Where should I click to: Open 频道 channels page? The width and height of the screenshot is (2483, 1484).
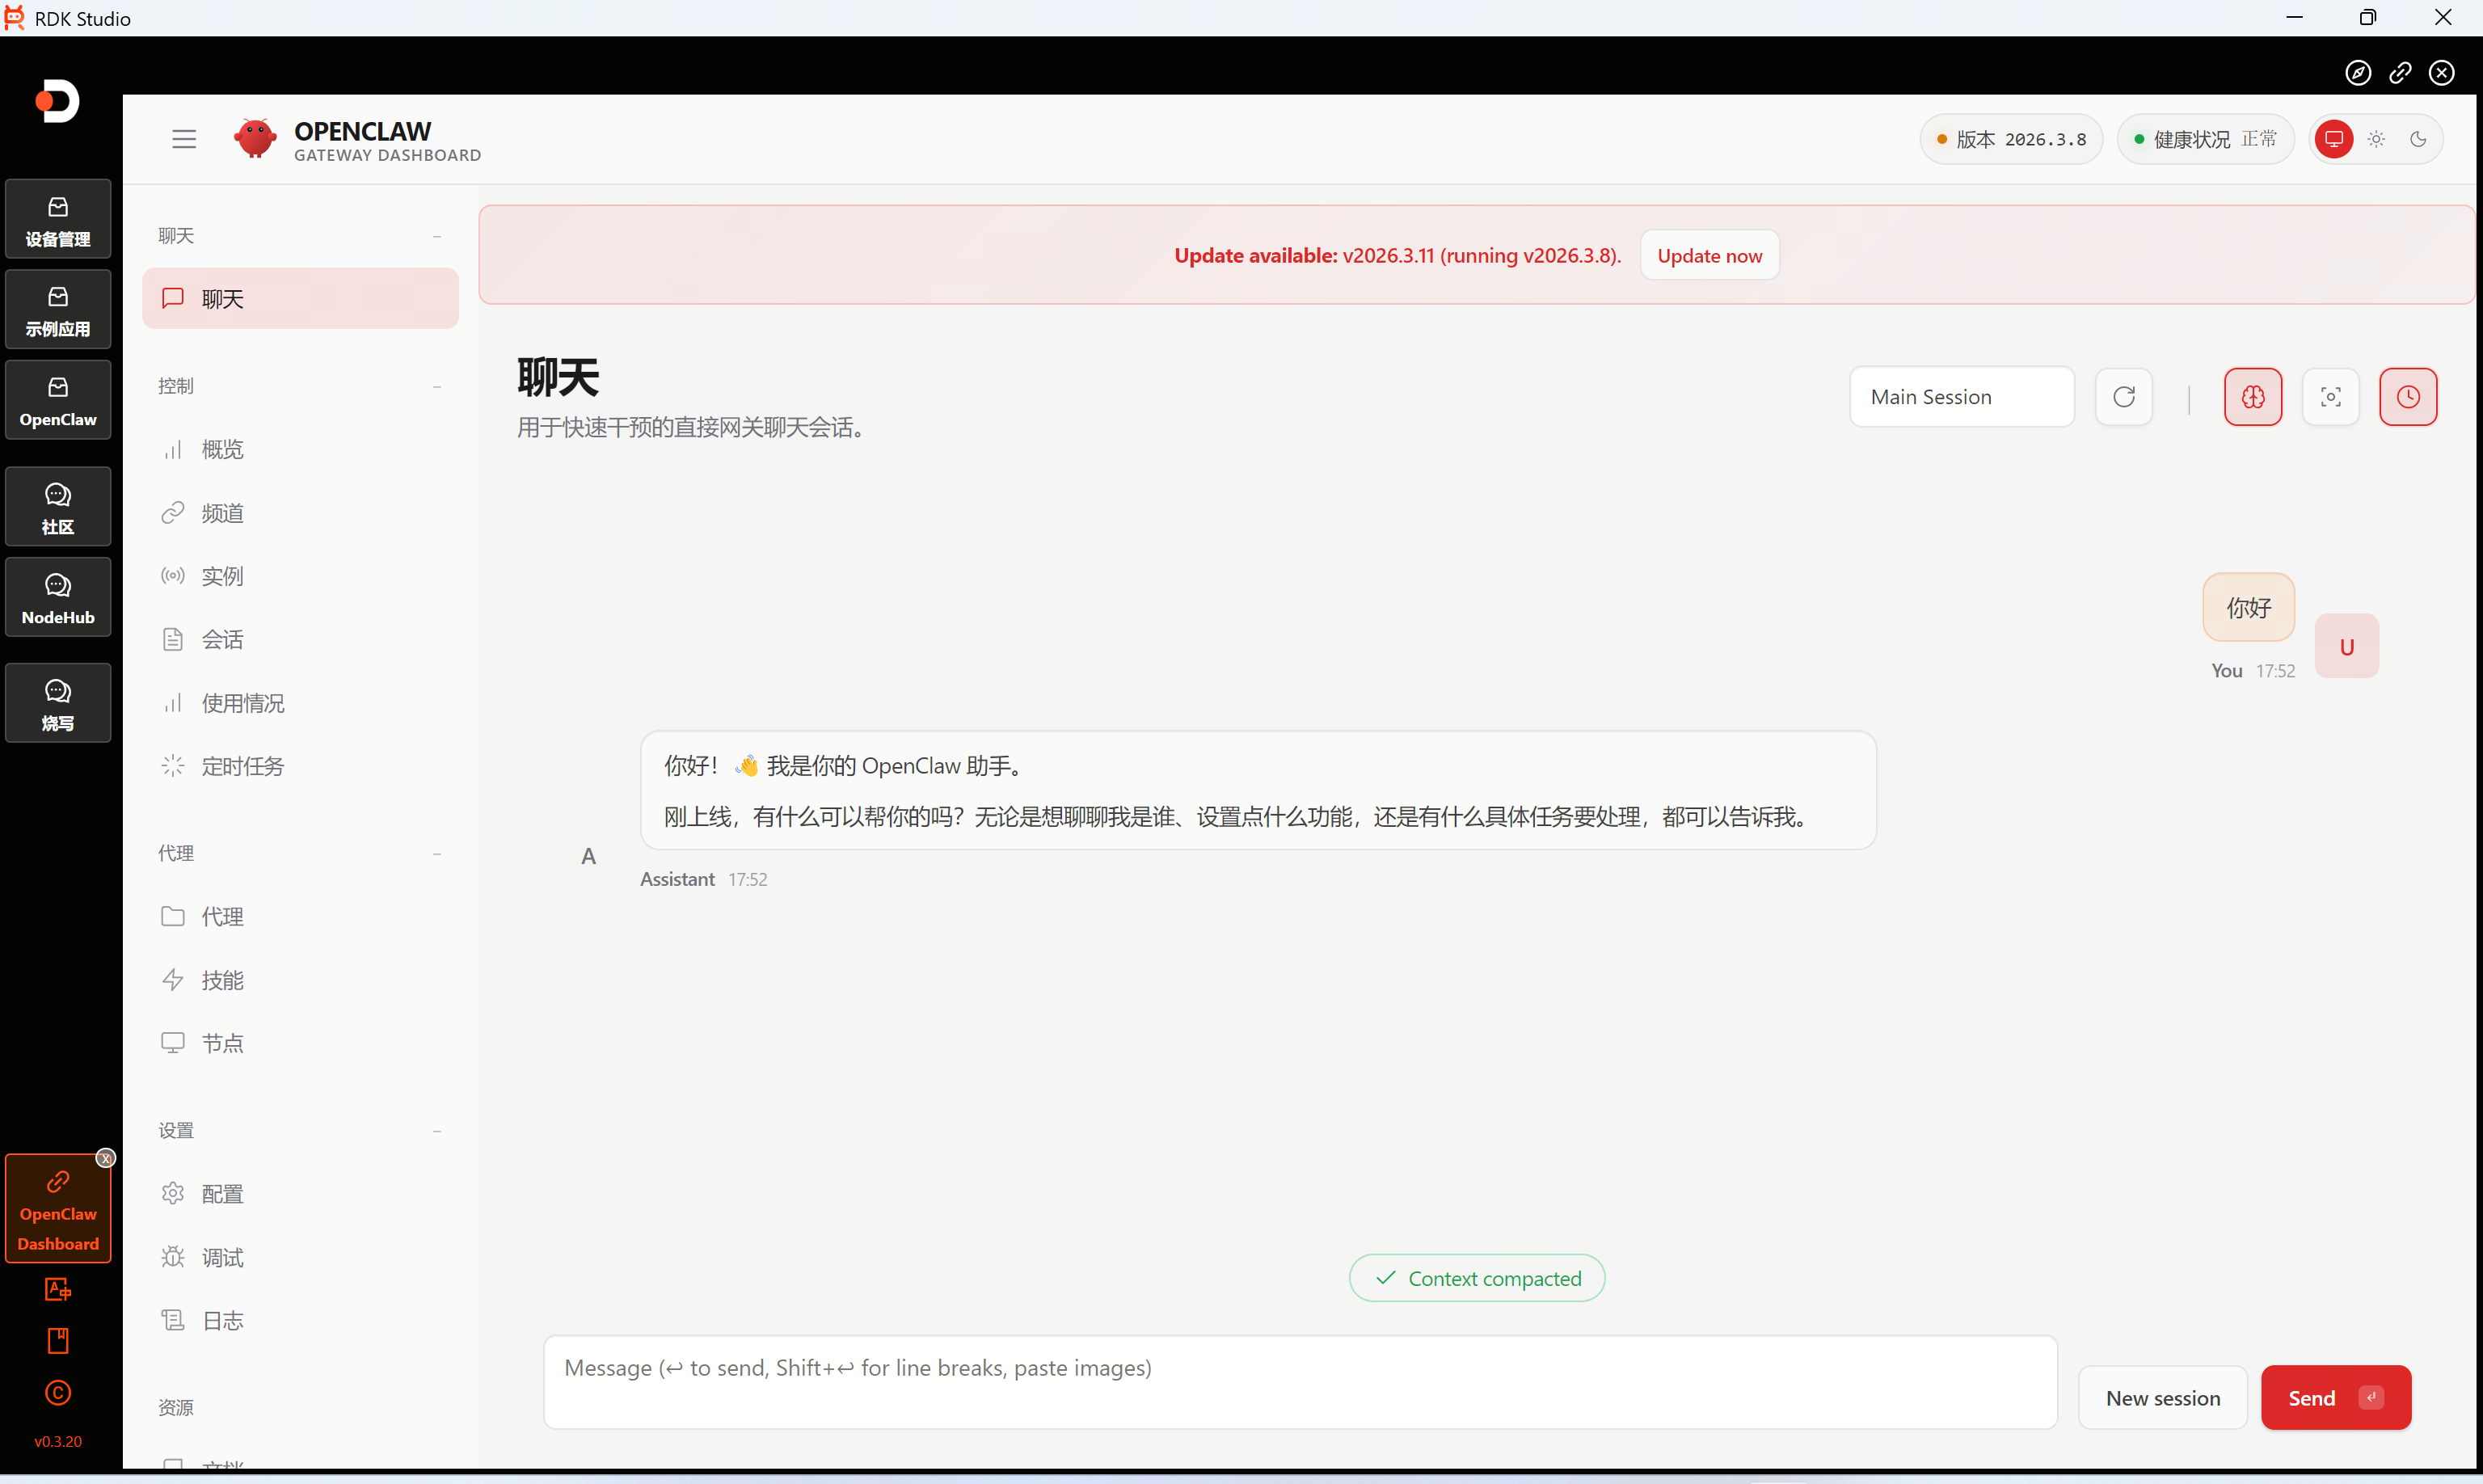coord(300,513)
